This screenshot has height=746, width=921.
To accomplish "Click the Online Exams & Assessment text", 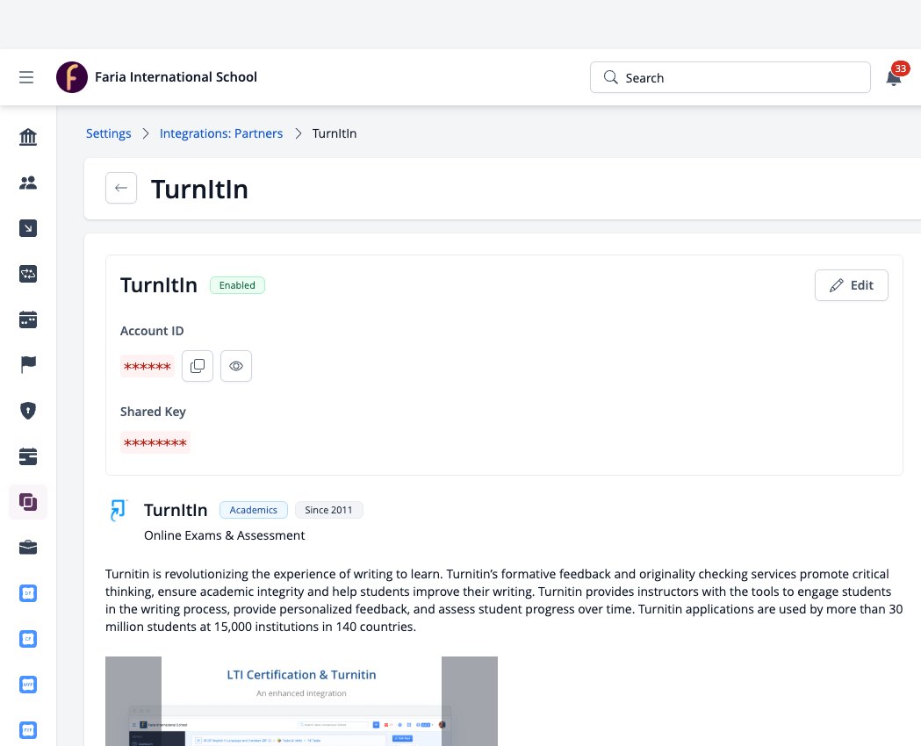I will [225, 535].
